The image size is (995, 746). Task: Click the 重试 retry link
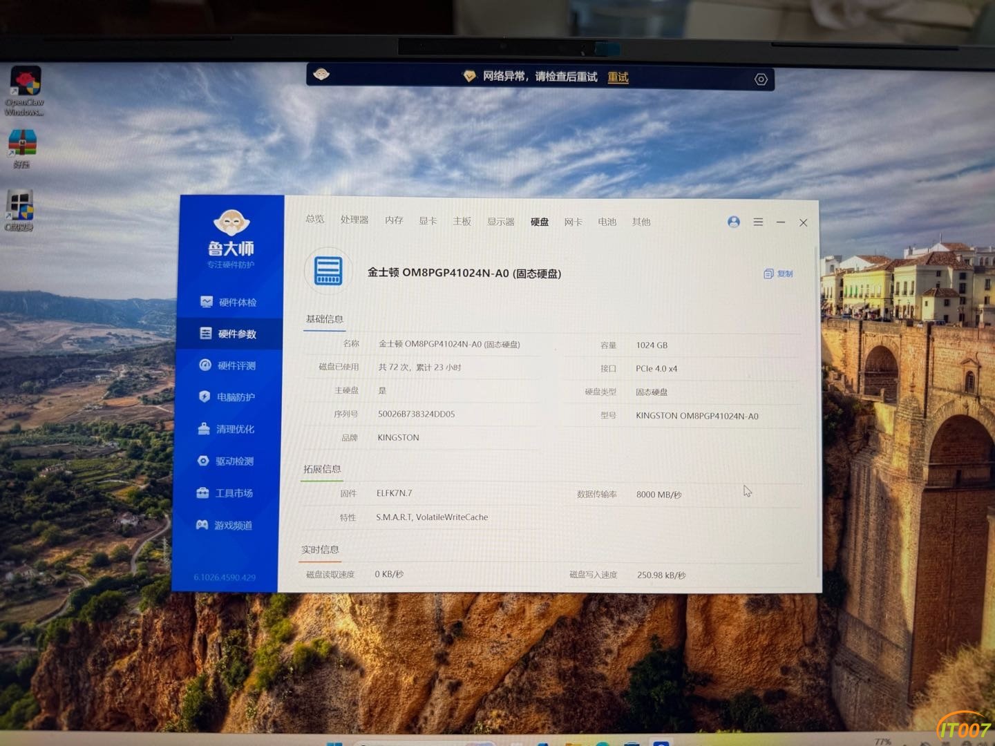(618, 77)
